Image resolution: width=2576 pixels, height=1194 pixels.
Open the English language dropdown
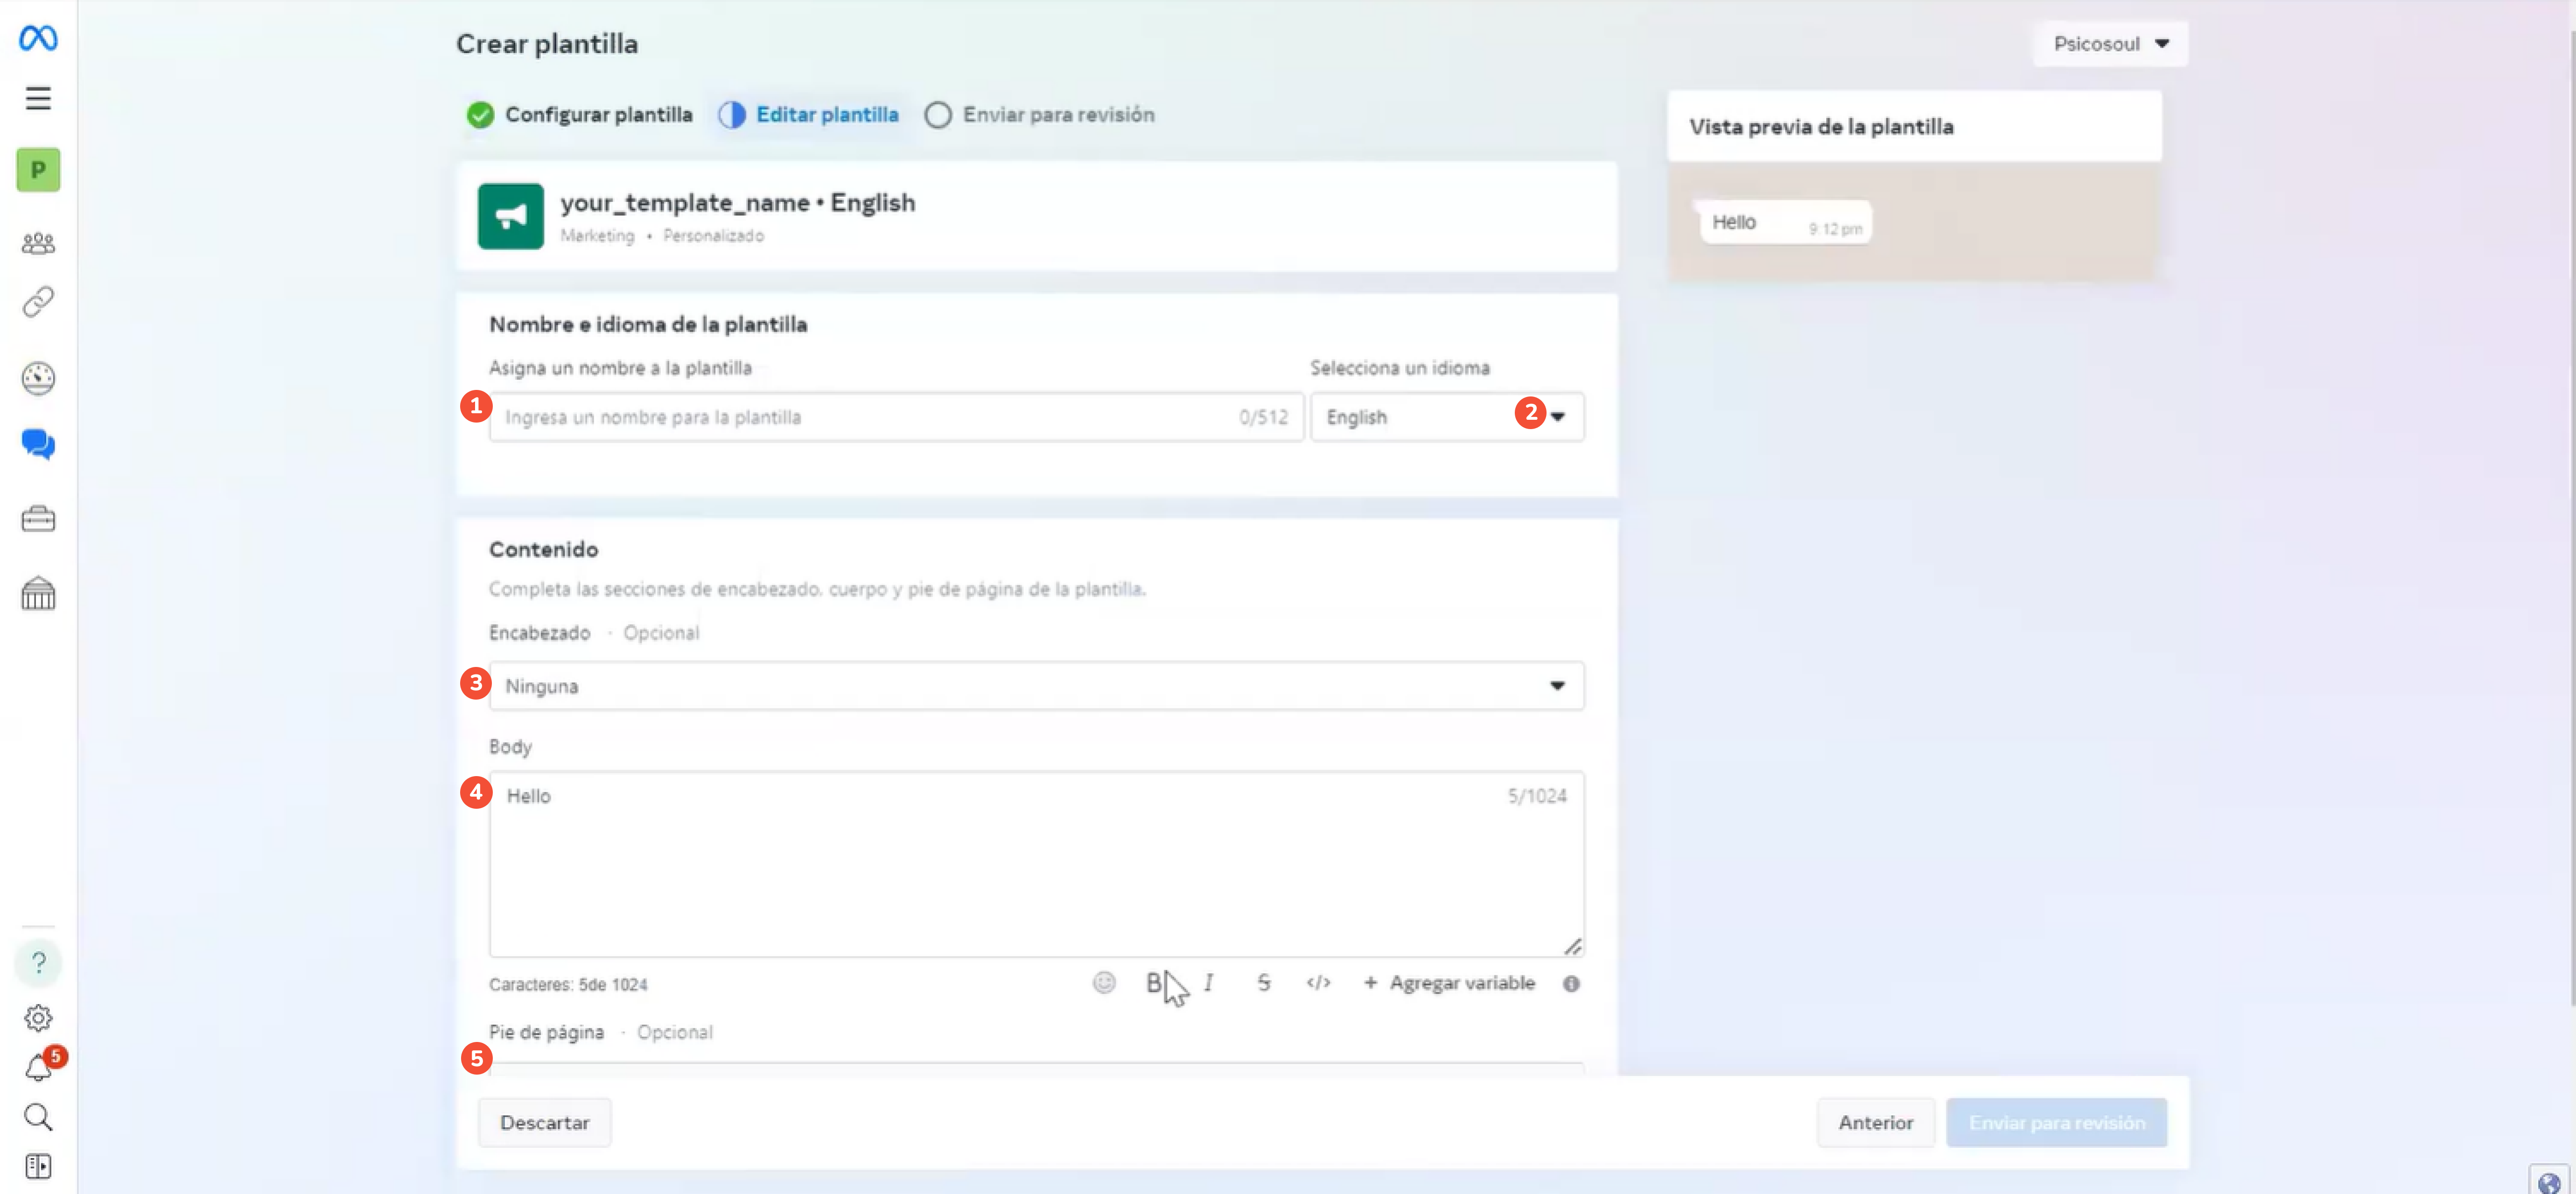tap(1447, 417)
